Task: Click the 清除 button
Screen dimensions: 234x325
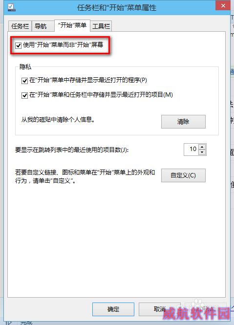Action: coord(183,122)
